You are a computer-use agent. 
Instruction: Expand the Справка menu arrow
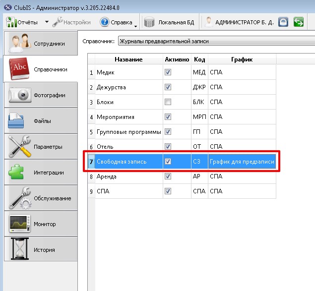tap(135, 26)
